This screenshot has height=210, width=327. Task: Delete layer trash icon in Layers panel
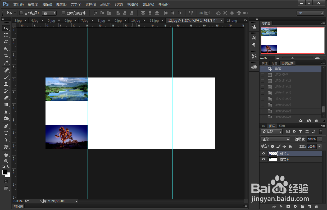[316, 206]
